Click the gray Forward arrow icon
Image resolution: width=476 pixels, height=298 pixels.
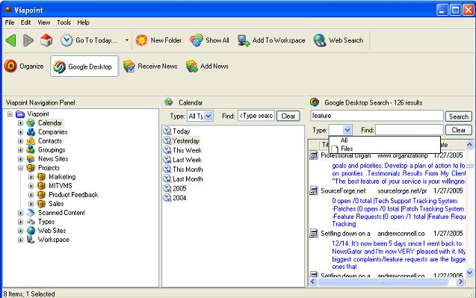[28, 40]
